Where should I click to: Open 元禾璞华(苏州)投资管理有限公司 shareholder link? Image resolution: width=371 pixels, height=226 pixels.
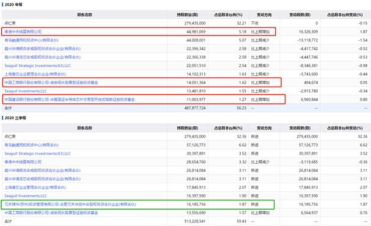(x=70, y=204)
